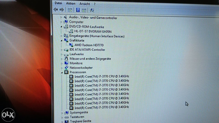This screenshot has height=123, width=219.
Task: Open the Ansicht menu
Action: [x=85, y=4]
